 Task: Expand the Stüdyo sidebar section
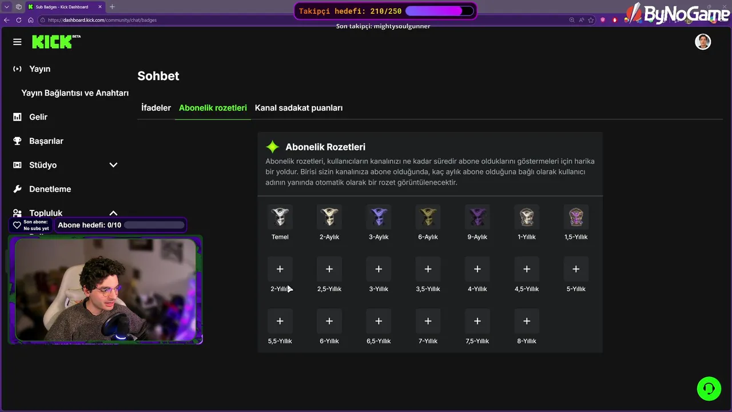(x=113, y=165)
